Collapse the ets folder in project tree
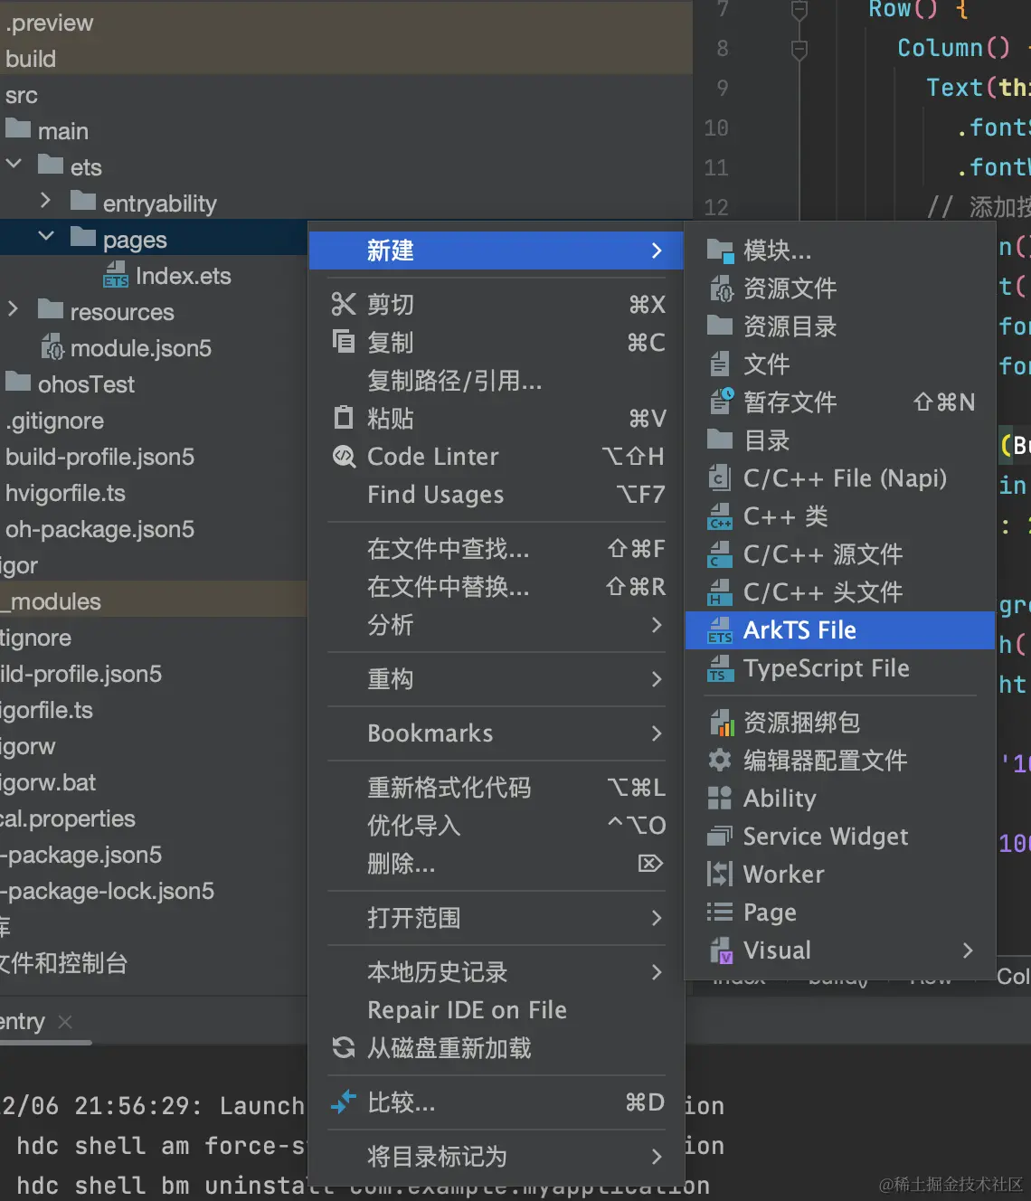This screenshot has width=1031, height=1201. click(x=14, y=165)
